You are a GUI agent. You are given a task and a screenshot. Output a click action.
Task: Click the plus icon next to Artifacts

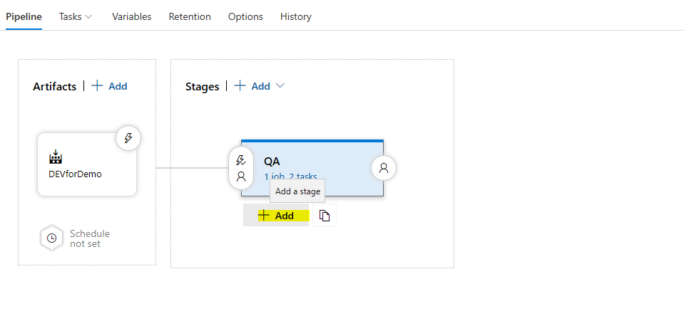[x=97, y=85]
